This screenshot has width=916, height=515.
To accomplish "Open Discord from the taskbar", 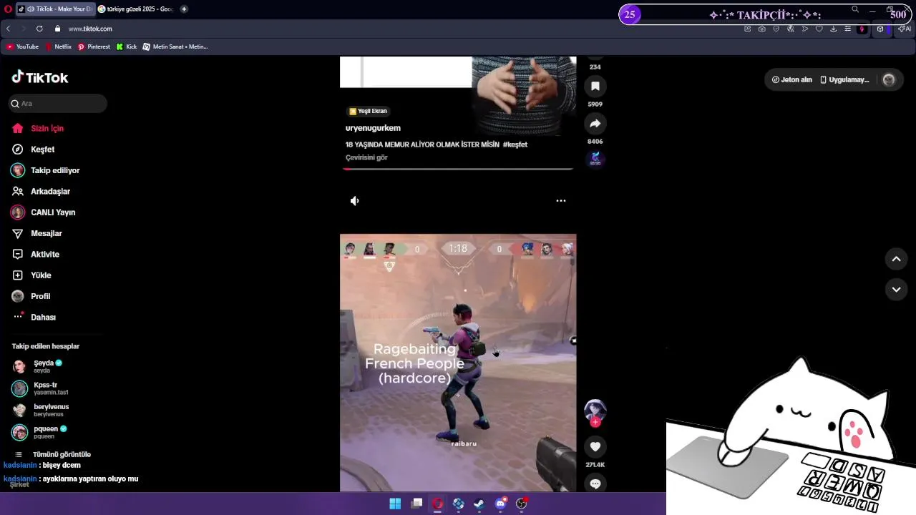I will point(501,504).
